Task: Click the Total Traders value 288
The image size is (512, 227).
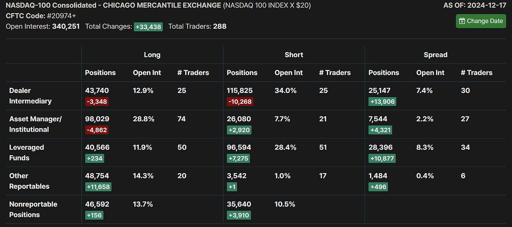Action: click(x=220, y=26)
